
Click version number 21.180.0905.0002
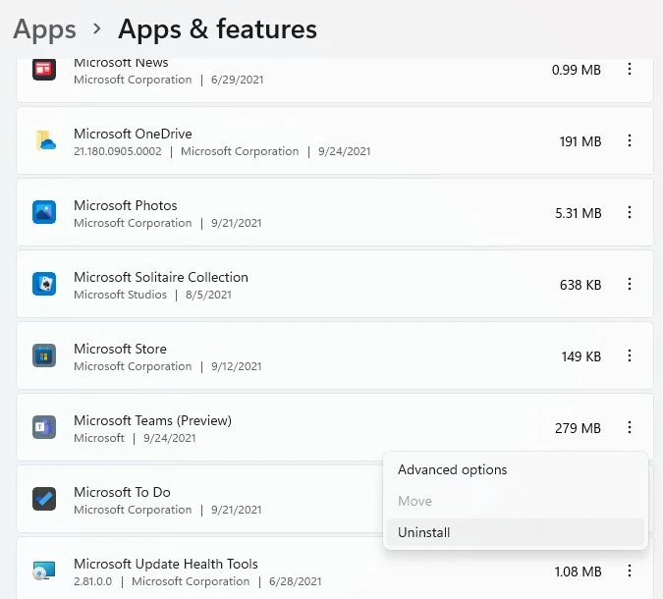(x=118, y=151)
